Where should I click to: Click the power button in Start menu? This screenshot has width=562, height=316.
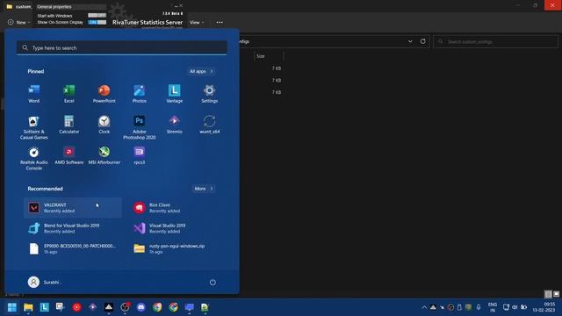click(213, 283)
